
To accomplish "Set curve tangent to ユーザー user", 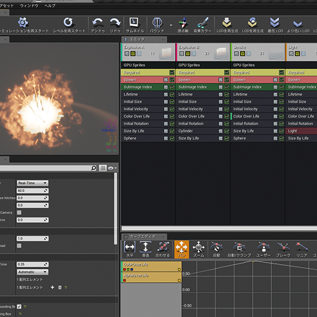I will click(264, 247).
